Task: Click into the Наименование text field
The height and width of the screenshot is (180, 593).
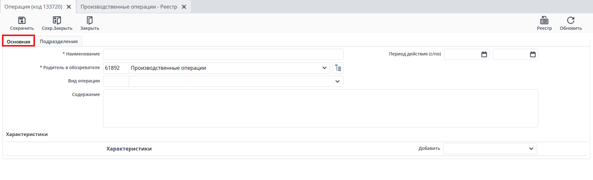Action: pyautogui.click(x=223, y=54)
